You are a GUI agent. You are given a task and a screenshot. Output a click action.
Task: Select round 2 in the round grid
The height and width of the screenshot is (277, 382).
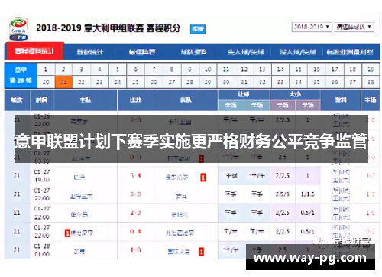pyautogui.click(x=63, y=70)
